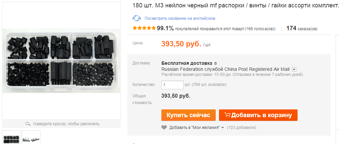Select the second product thumbnail

pos(31,137)
